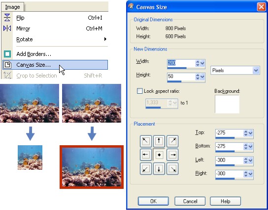Choose top-center placement arrow
The width and height of the screenshot is (268, 210).
click(159, 141)
